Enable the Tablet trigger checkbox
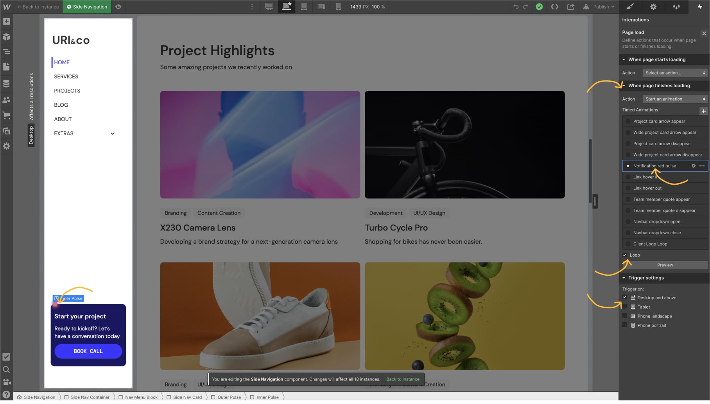 coord(625,307)
